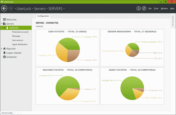176x115 pixels.
Task: Click the '1 session: 35 %' label
Action: 89,101
